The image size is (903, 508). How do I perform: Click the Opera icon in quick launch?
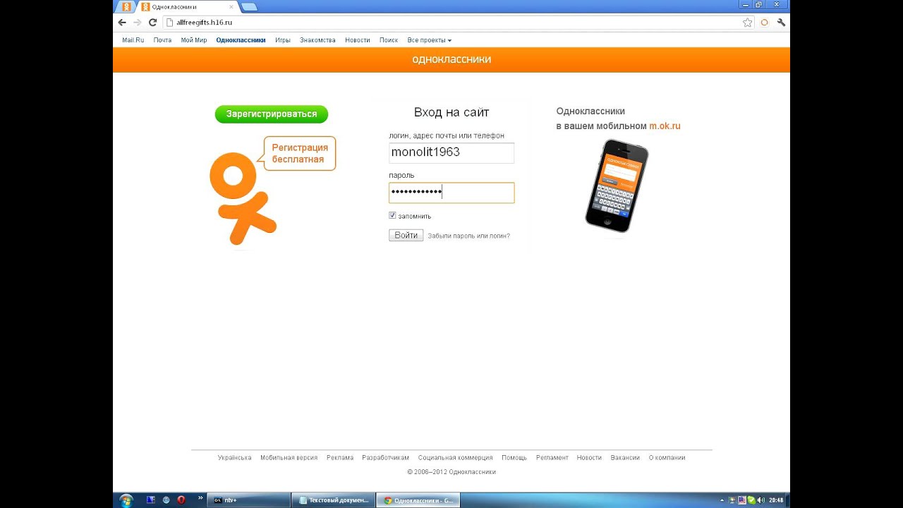(181, 500)
